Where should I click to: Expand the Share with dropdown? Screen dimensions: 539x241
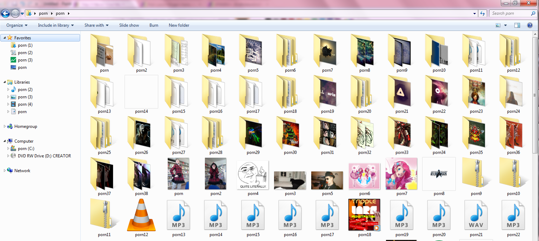(x=96, y=25)
